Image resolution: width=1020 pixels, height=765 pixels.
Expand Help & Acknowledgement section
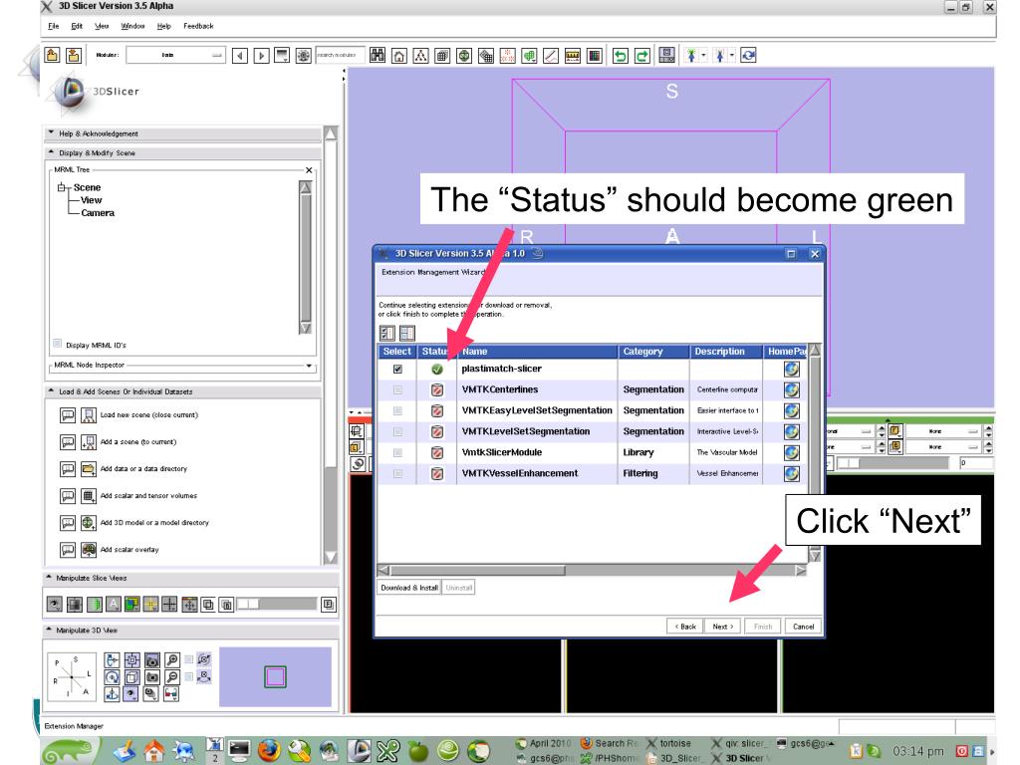click(x=183, y=133)
